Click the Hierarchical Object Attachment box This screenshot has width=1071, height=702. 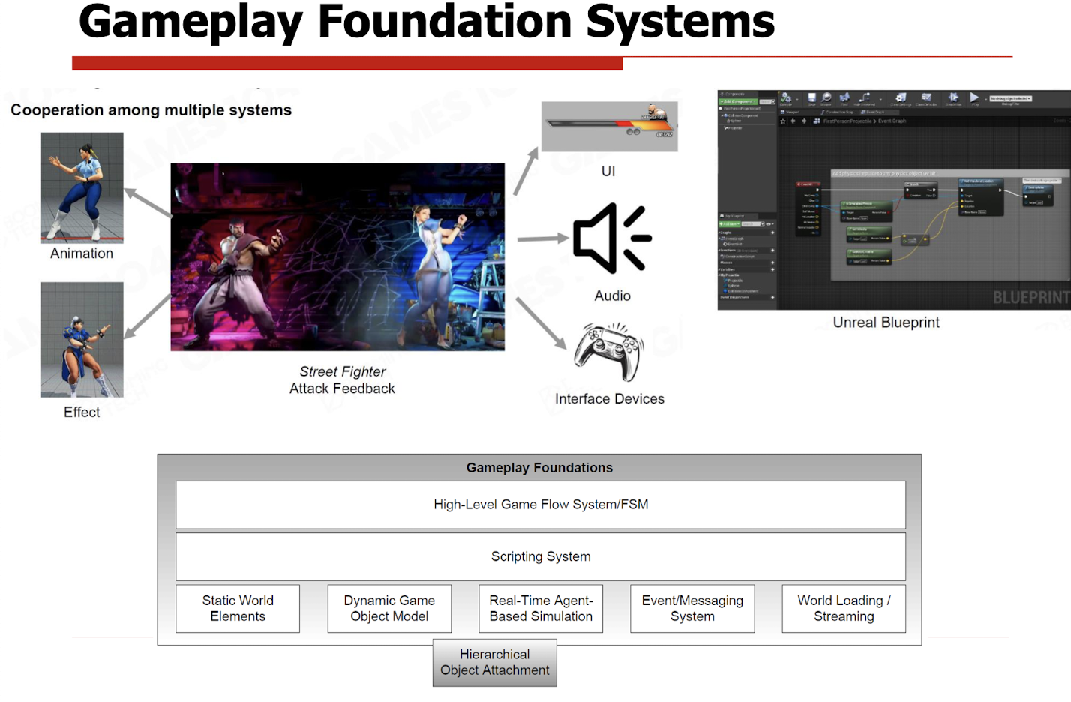coord(495,663)
